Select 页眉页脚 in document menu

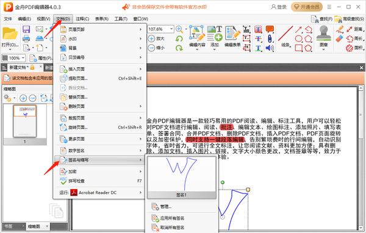pos(100,29)
